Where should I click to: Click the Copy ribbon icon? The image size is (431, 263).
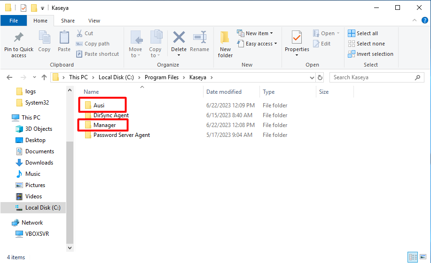click(44, 38)
